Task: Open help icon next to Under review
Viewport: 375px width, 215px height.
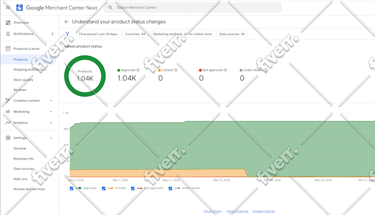Action: tap(265, 70)
